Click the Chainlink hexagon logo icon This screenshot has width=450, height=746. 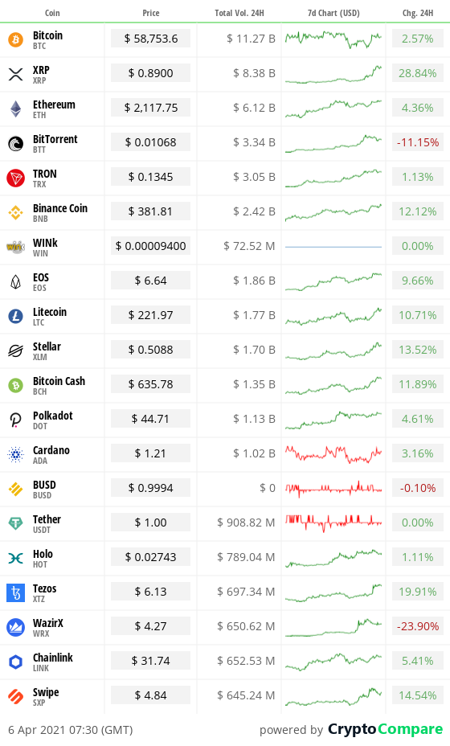tap(16, 662)
